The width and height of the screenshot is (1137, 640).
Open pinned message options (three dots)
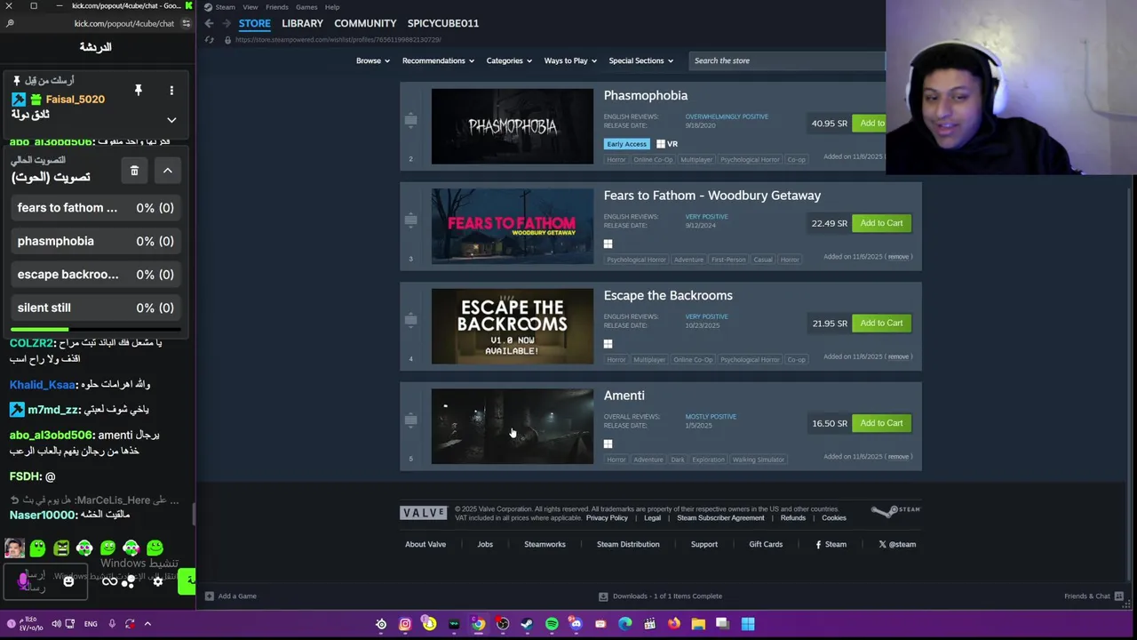pyautogui.click(x=171, y=91)
